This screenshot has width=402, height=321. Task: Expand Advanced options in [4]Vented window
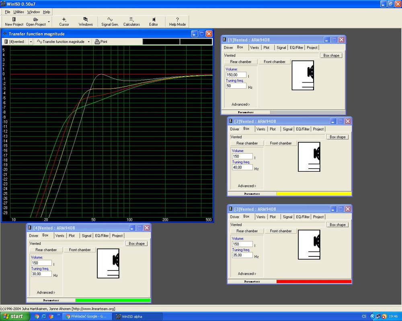tap(46, 293)
